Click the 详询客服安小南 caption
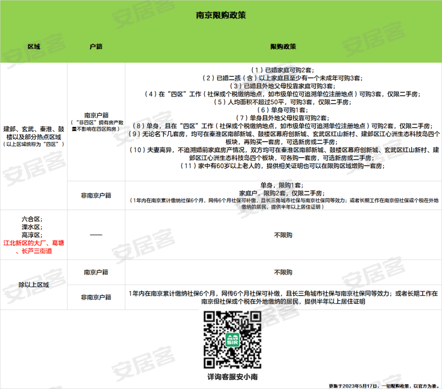The height and width of the screenshot is (389, 442). coord(232,377)
